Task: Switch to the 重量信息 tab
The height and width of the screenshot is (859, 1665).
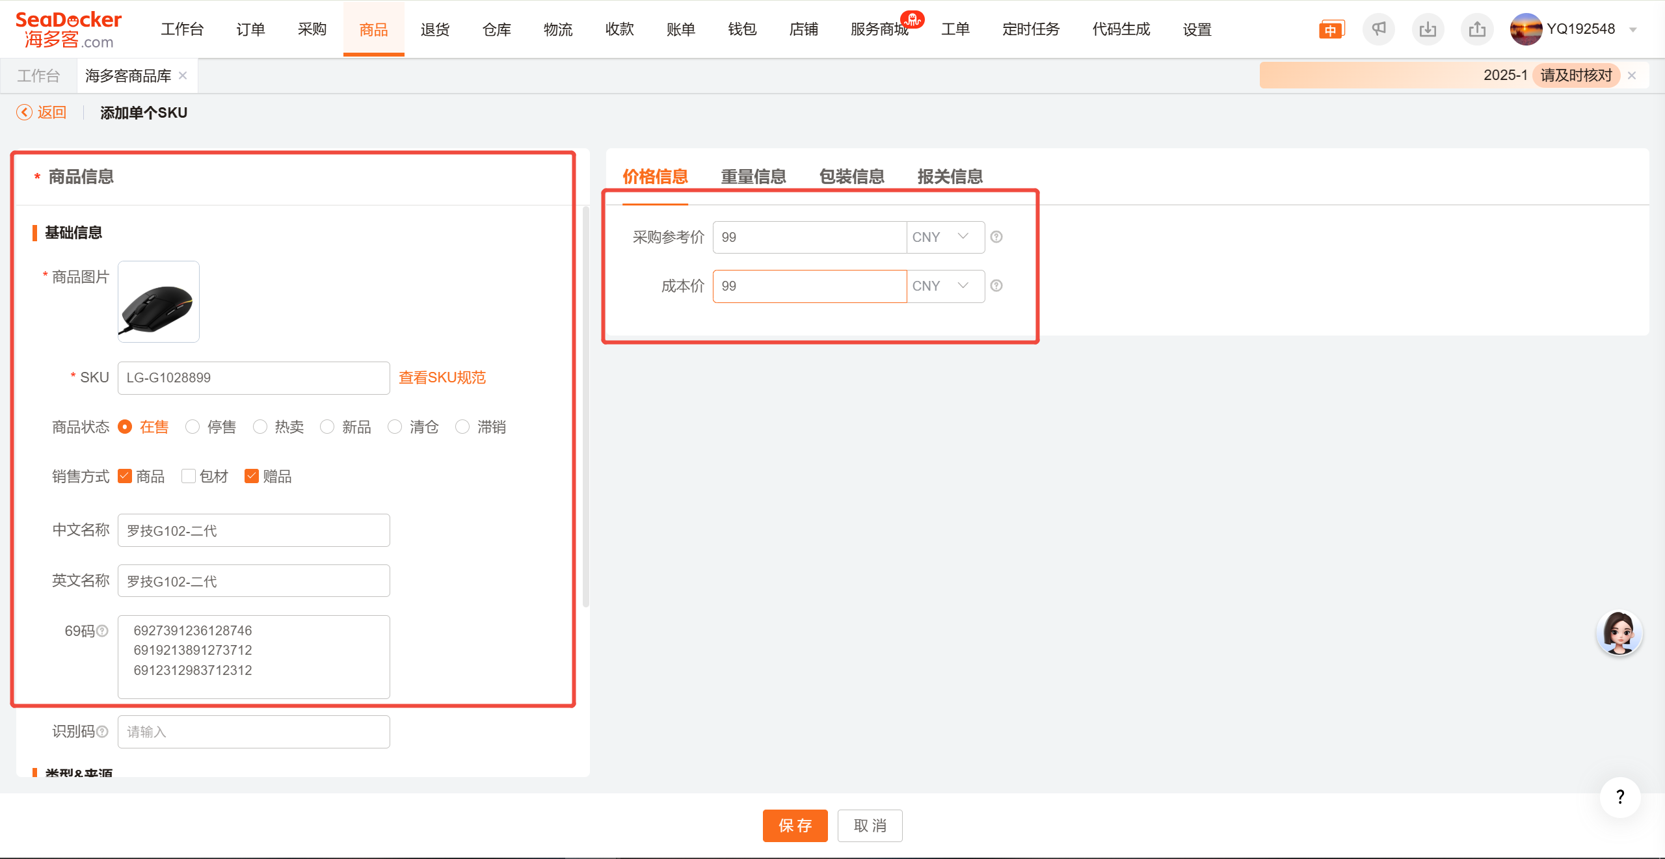Action: click(753, 176)
